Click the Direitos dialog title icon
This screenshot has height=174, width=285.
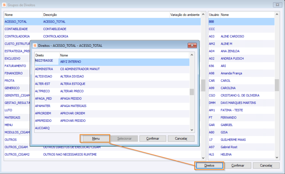click(35, 45)
